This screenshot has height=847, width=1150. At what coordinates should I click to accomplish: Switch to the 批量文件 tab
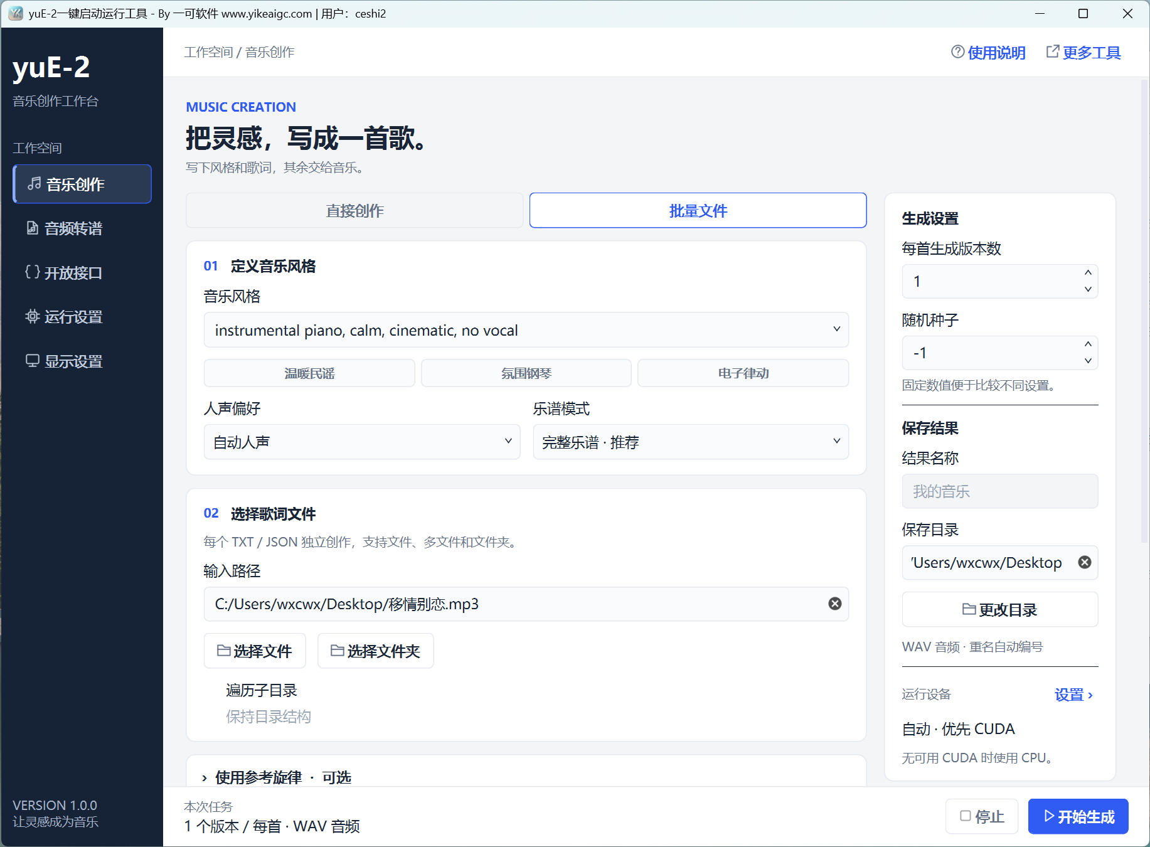698,211
